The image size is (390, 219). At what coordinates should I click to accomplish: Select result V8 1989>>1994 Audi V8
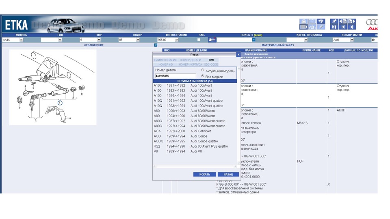coord(195,151)
